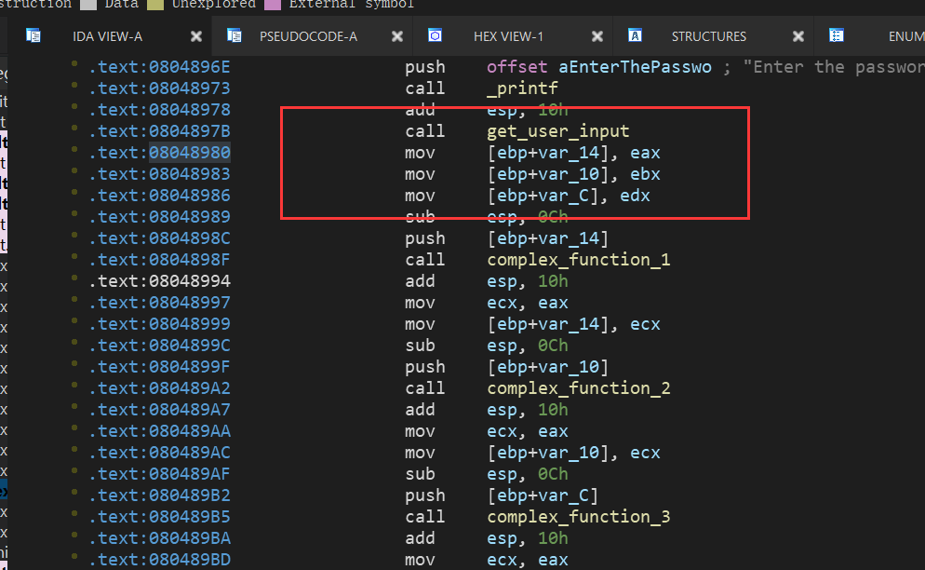Click the External symbol legend swatch
The height and width of the screenshot is (570, 925).
coord(273,5)
